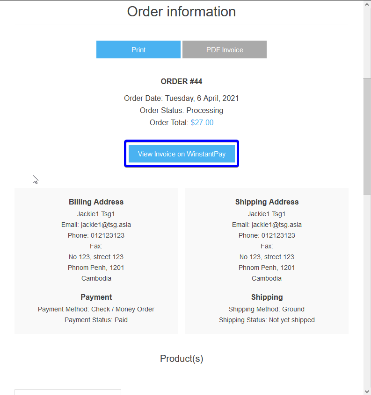The image size is (371, 395).
Task: Click billing country Cambodia
Action: pyautogui.click(x=96, y=278)
